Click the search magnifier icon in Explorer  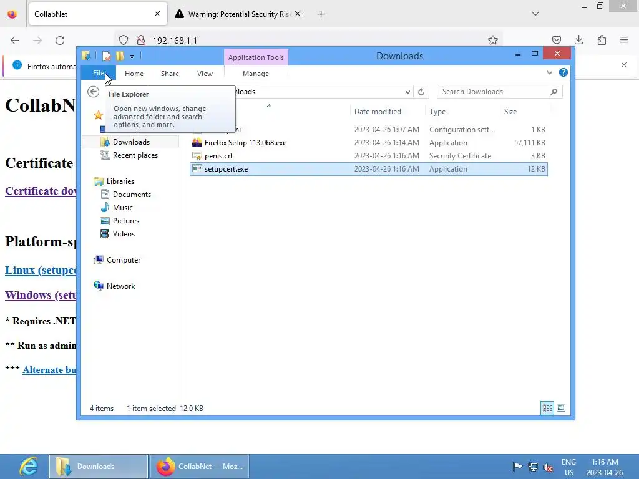click(x=554, y=92)
